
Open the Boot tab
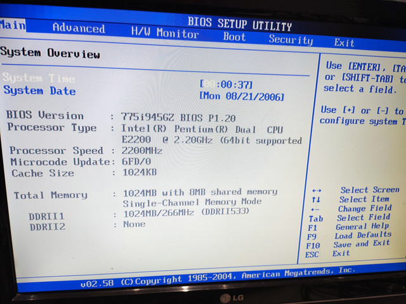(234, 37)
